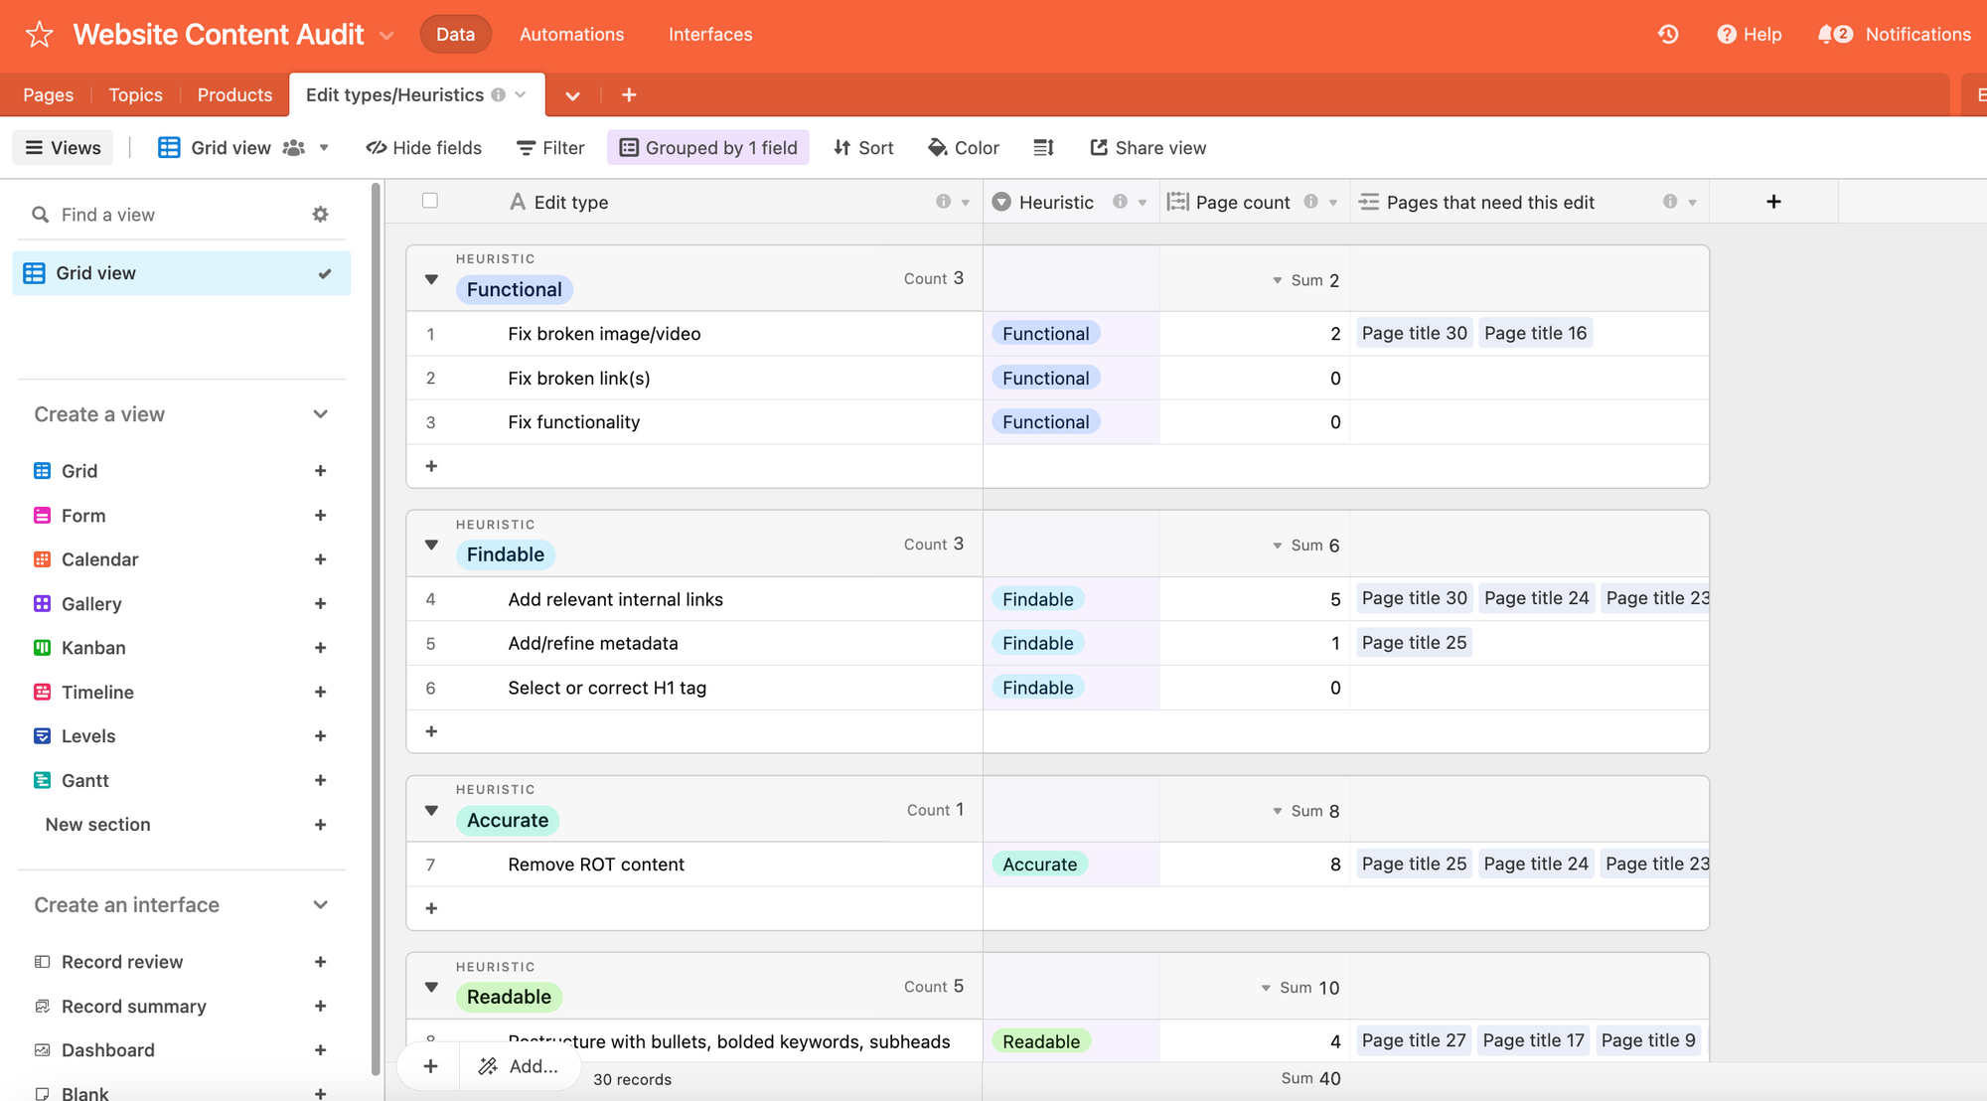Viewport: 1987px width, 1101px height.
Task: Add a Record review interface plus icon
Action: [x=320, y=962]
